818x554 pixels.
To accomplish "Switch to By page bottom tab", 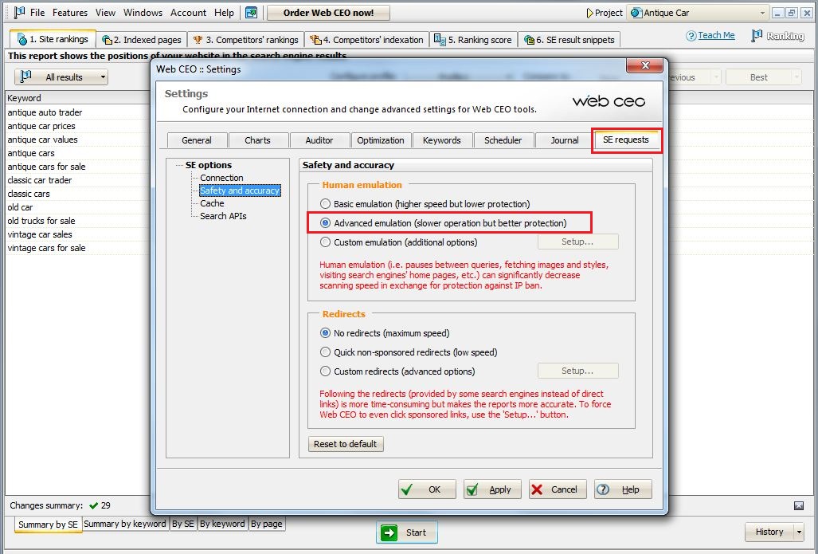I will click(267, 524).
